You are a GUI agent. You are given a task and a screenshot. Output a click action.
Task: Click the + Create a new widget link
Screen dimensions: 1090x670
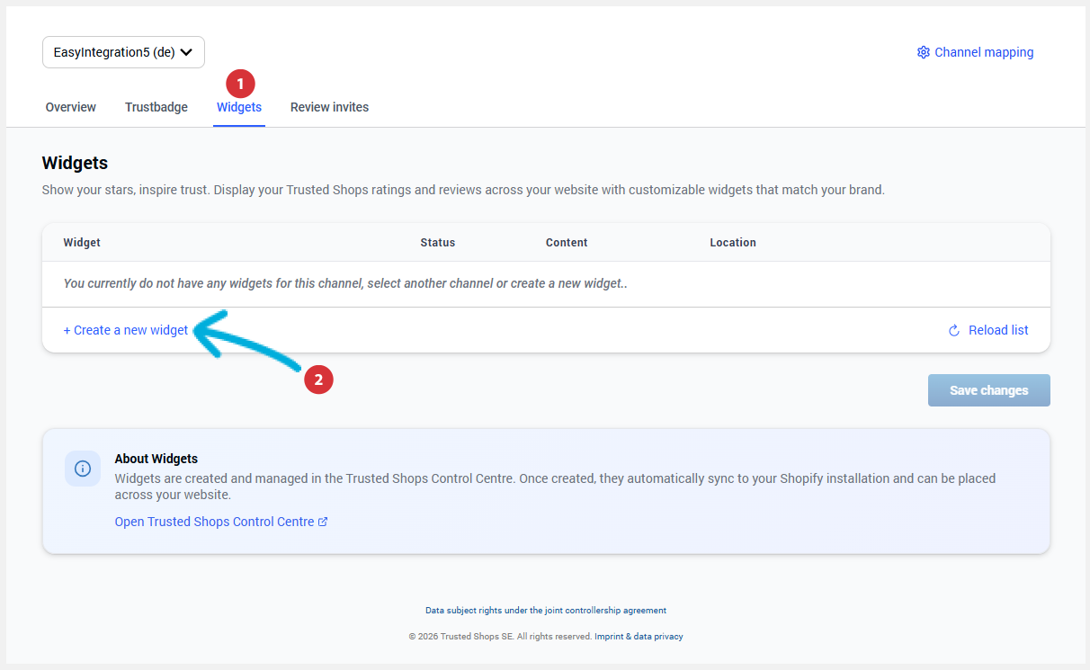coord(126,330)
